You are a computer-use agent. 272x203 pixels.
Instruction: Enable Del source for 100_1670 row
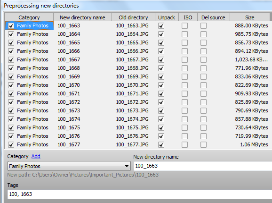pyautogui.click(x=203, y=85)
